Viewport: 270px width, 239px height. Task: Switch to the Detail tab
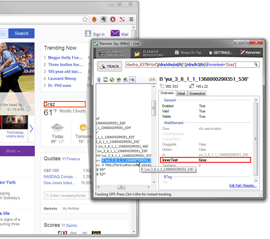(181, 93)
